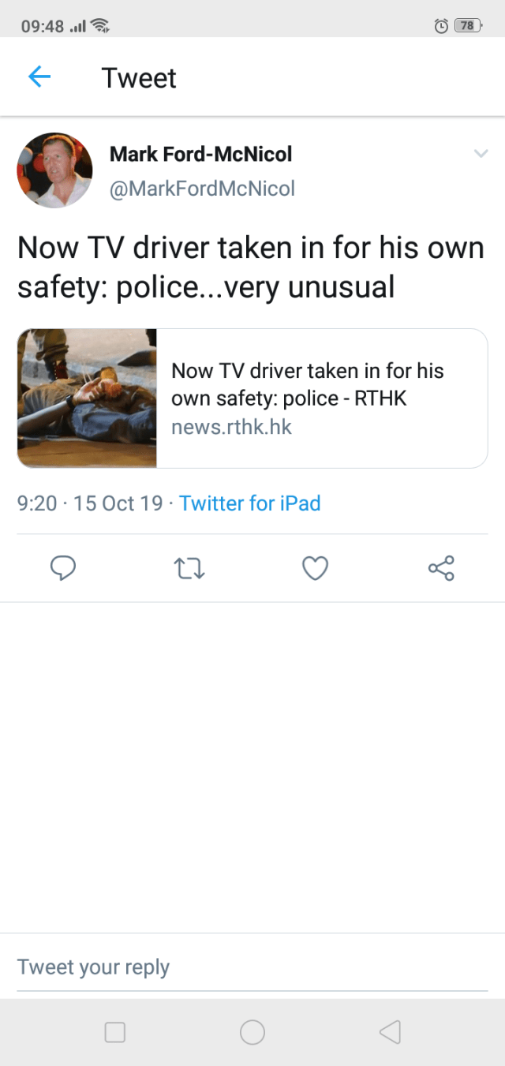Open the news.rthk.hk domain link
Viewport: 505px width, 1066px height.
click(231, 428)
